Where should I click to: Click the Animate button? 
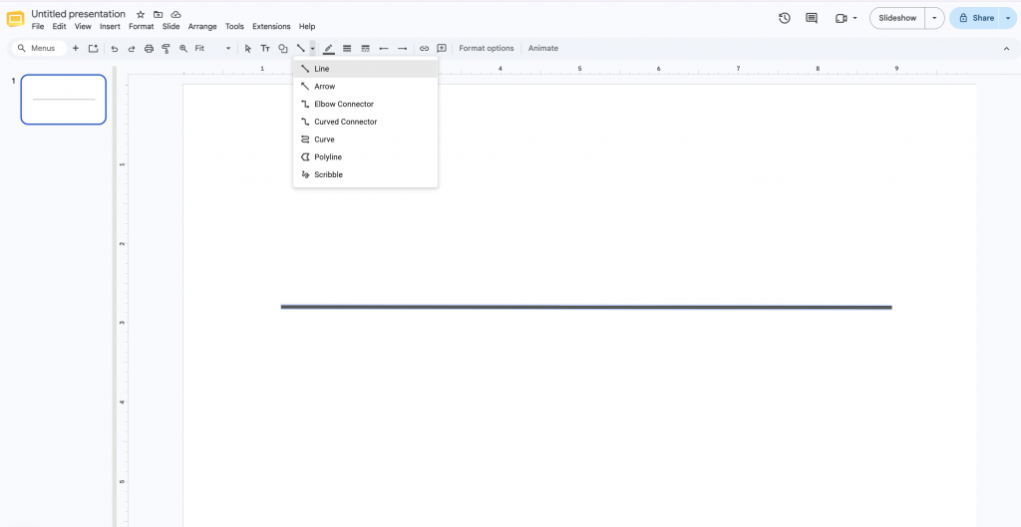coord(543,48)
